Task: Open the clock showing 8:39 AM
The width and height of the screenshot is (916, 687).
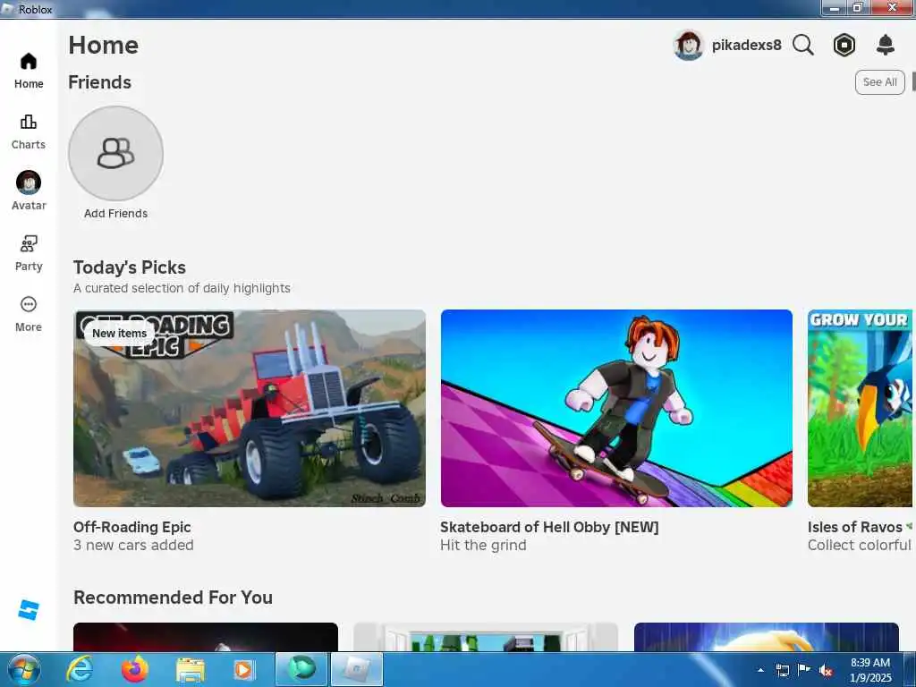Action: [870, 670]
